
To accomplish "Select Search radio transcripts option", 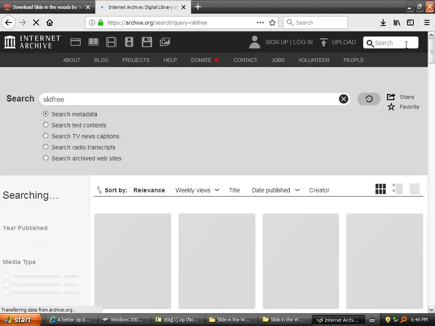I will click(x=46, y=147).
